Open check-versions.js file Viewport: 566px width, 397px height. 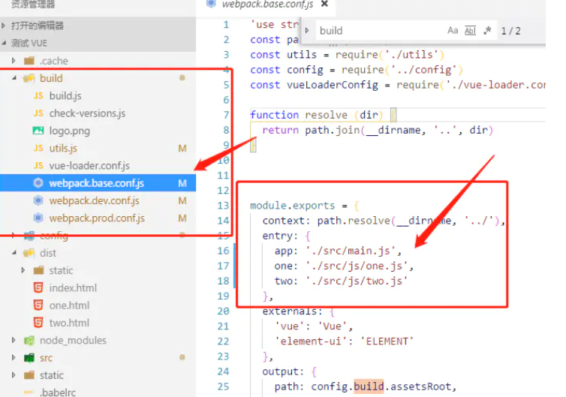[87, 113]
